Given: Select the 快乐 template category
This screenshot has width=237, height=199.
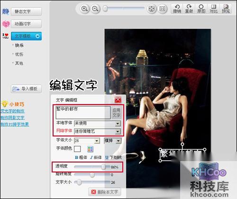Looking at the screenshot, I should (19, 45).
